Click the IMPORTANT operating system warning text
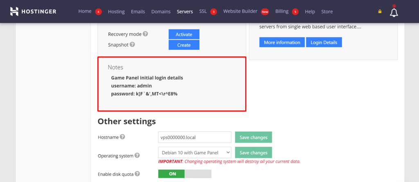The width and height of the screenshot is (419, 182). click(229, 162)
